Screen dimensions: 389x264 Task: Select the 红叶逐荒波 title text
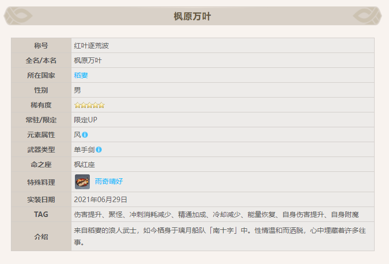tap(91, 46)
